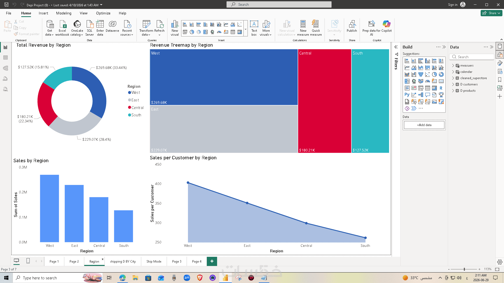Choose the key influencers visual
The width and height of the screenshot is (504, 283).
(414, 95)
